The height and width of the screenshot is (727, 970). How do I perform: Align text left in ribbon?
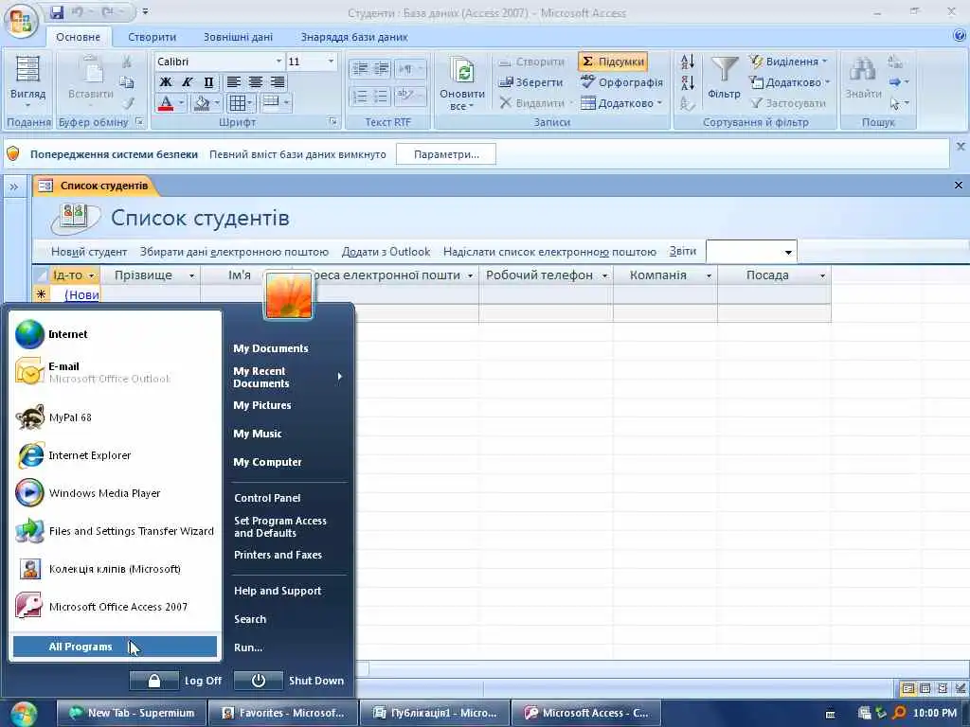tap(233, 81)
